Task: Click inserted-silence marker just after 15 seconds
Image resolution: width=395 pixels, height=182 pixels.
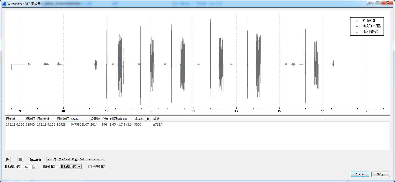Action: point(286,64)
